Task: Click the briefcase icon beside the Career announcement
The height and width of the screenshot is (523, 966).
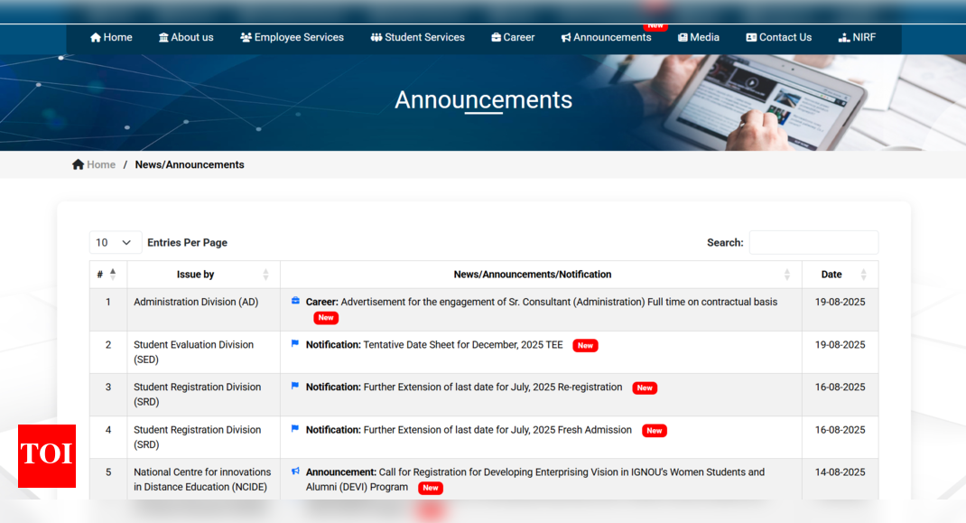Action: (295, 302)
